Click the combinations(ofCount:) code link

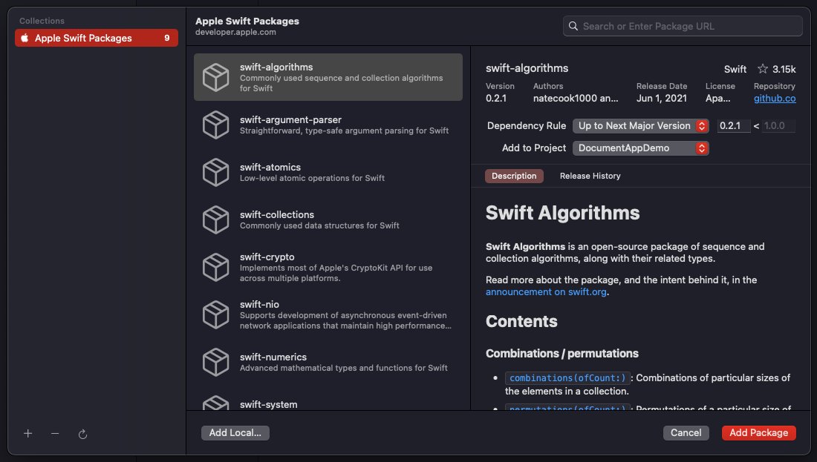[567, 377]
